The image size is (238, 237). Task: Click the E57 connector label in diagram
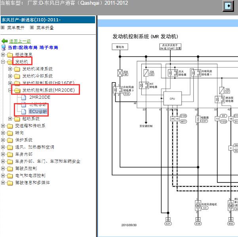204,121
